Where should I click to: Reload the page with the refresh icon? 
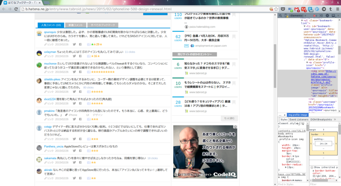click(16, 9)
